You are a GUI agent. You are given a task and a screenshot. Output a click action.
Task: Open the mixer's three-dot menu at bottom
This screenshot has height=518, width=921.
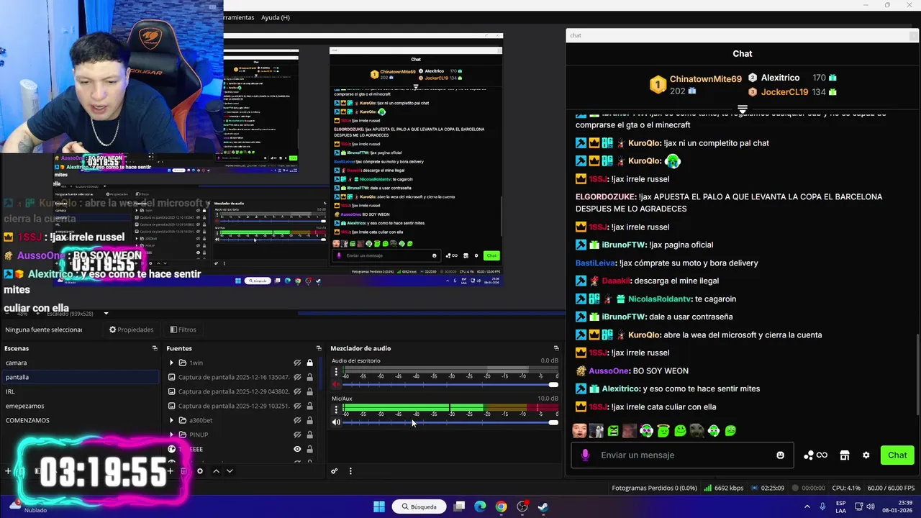click(350, 471)
